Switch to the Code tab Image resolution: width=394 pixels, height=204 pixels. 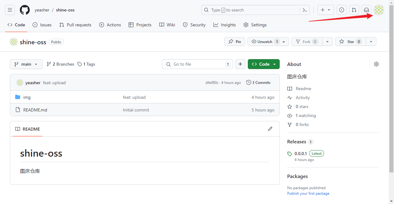16,25
